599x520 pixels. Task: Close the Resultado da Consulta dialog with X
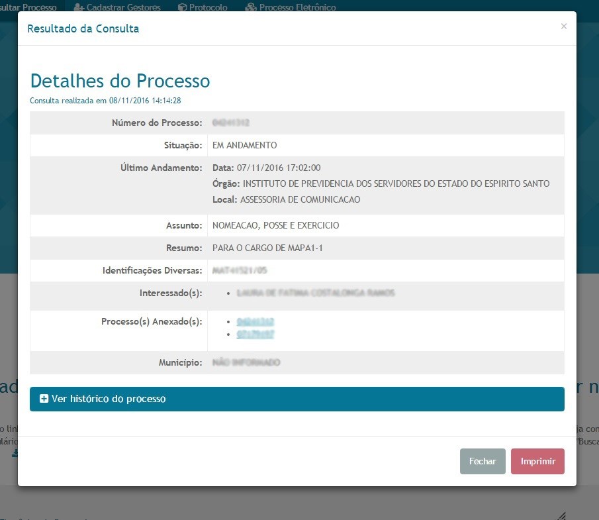pyautogui.click(x=563, y=26)
